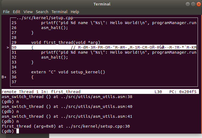Click the Terminal title bar text
Viewport: 202px width, 138px height.
[x=102, y=4]
